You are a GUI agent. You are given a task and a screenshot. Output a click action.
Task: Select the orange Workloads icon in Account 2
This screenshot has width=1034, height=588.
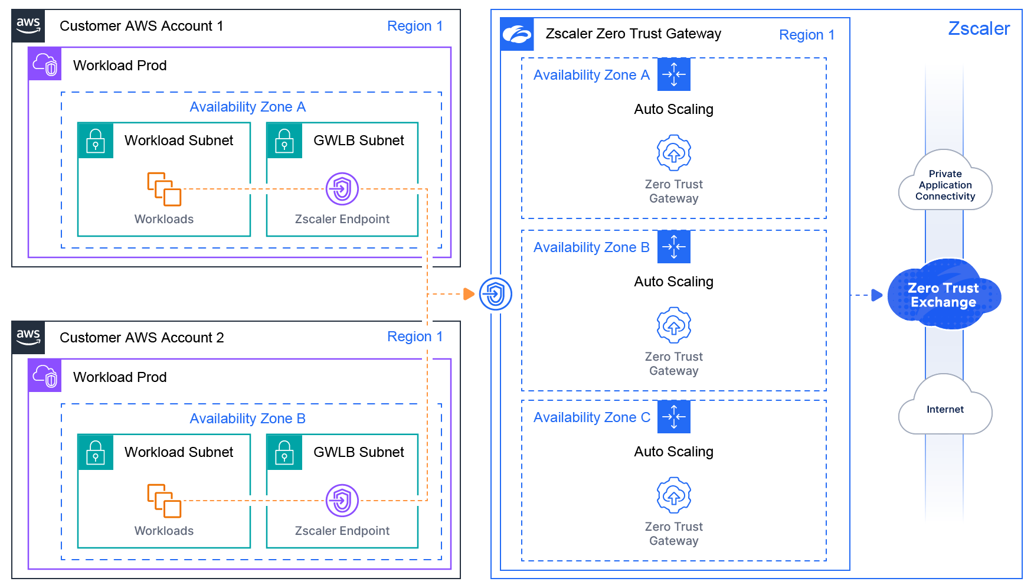coord(164,501)
